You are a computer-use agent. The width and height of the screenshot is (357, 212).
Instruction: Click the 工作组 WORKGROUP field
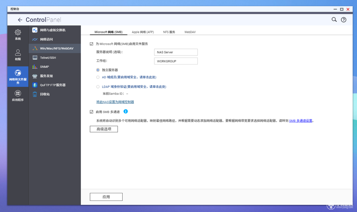[x=176, y=61]
